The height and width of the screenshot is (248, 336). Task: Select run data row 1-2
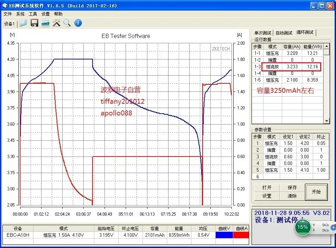point(287,60)
